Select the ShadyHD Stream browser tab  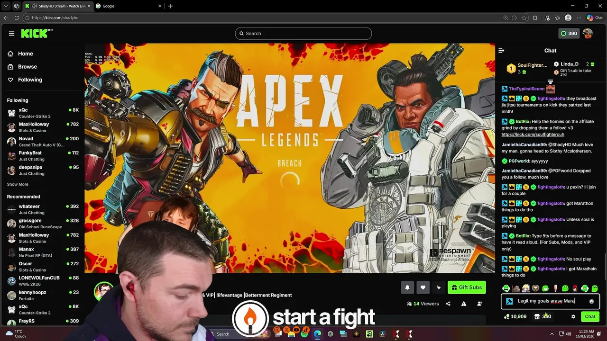coord(57,6)
